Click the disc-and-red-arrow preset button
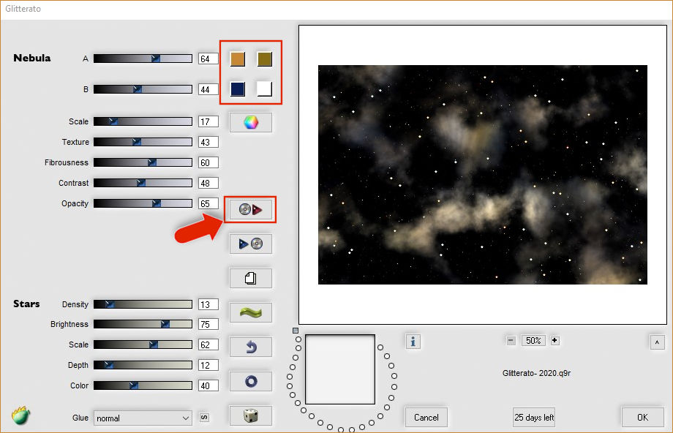673x433 pixels. tap(250, 209)
